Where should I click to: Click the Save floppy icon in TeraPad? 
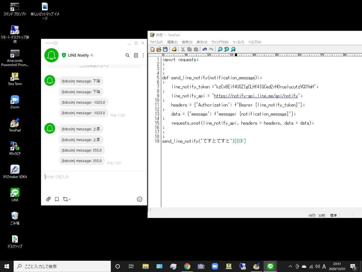click(x=165, y=49)
